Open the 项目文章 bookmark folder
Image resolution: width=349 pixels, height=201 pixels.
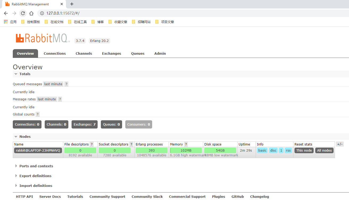click(x=165, y=22)
